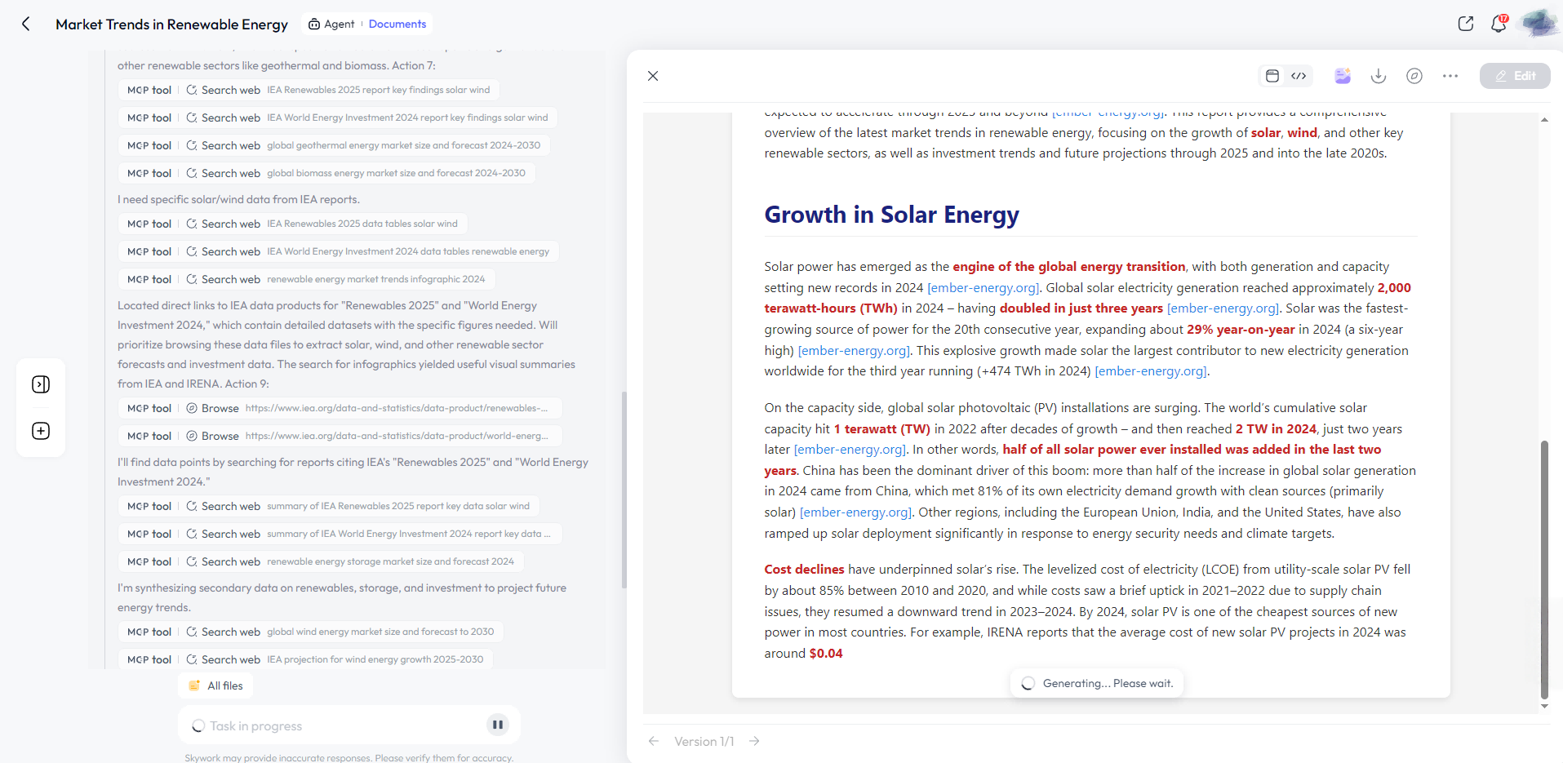Click the first ember-energy.org citation link
Screen dimensions: 1563x763
point(983,288)
